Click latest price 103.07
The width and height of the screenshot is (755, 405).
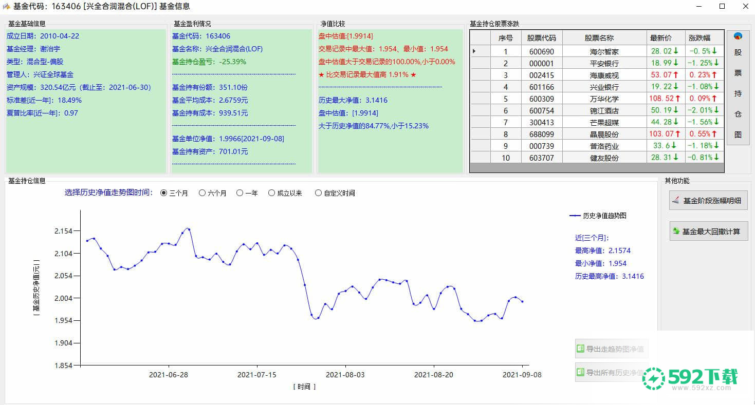coord(665,134)
